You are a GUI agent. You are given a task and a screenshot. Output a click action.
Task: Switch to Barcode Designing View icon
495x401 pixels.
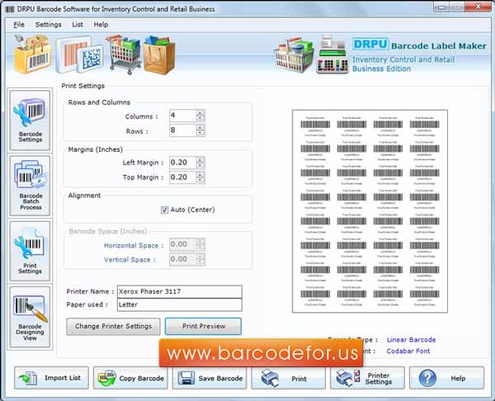point(30,317)
